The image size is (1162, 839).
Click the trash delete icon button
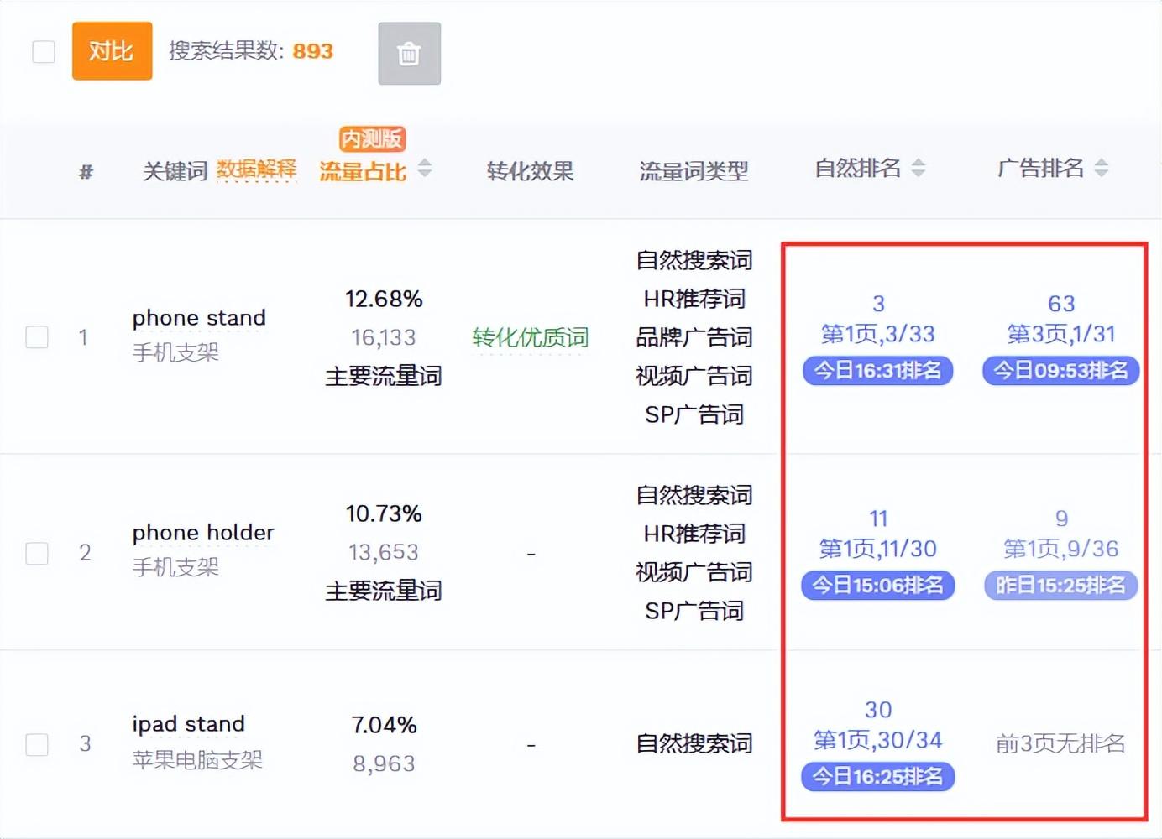click(x=409, y=54)
